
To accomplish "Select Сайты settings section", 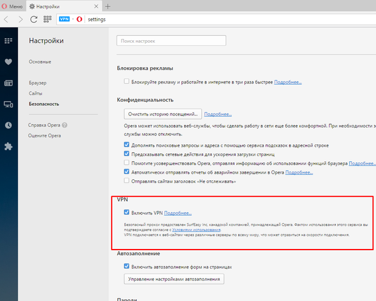I will 36,93.
